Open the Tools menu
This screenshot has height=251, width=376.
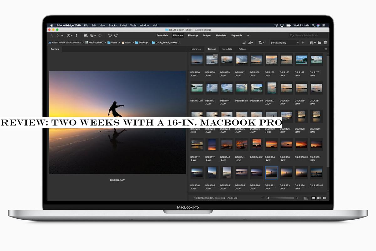(133, 25)
